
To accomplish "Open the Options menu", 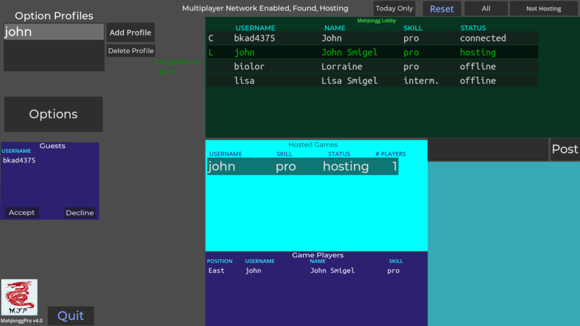I will [x=53, y=114].
